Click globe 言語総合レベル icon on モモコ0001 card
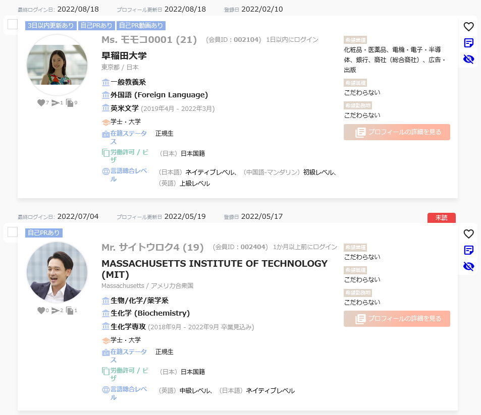This screenshot has width=481, height=415. coord(105,171)
